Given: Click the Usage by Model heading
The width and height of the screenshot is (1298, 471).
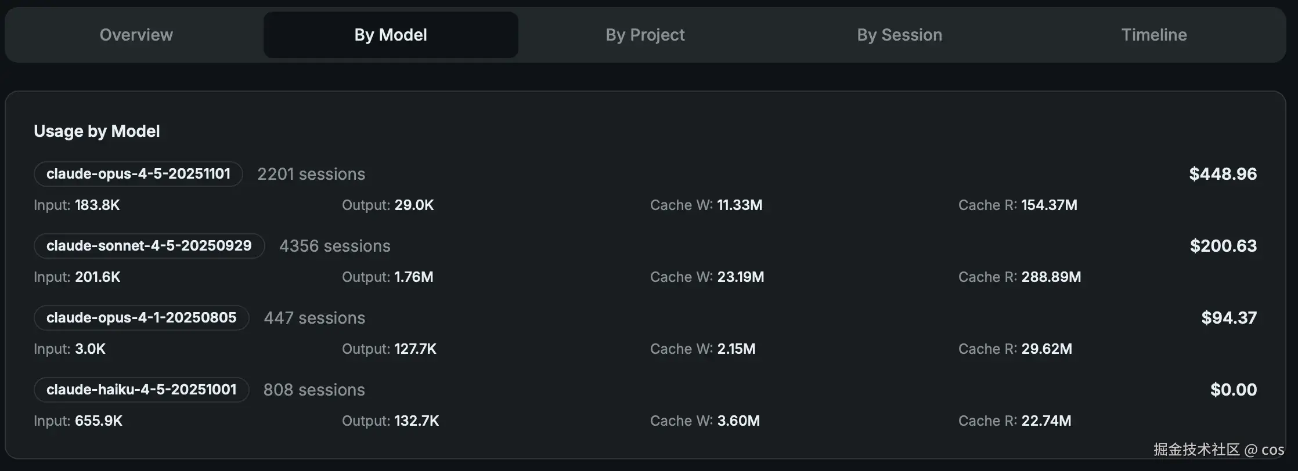Looking at the screenshot, I should [x=97, y=131].
